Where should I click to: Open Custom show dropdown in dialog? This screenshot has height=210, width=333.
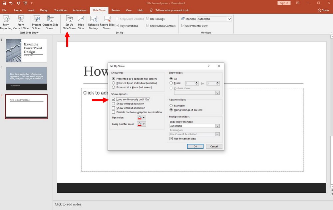(217, 93)
